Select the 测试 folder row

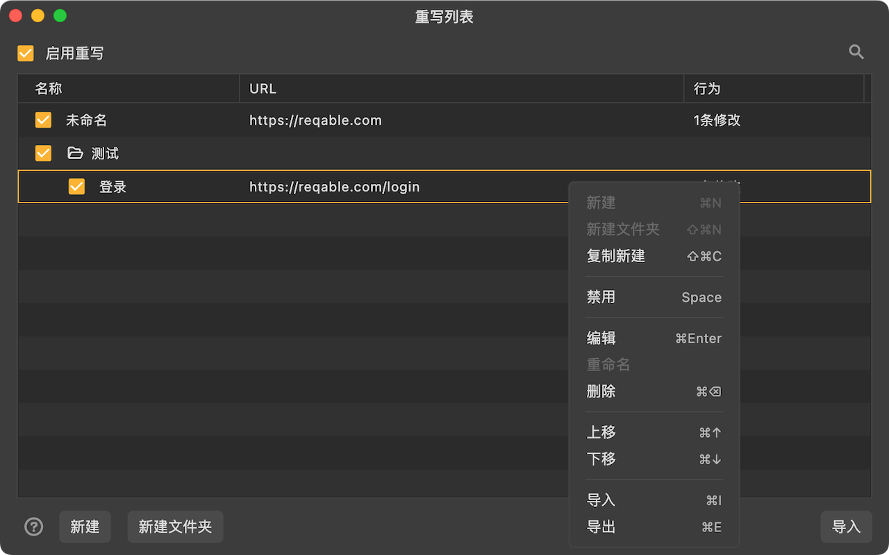(x=444, y=153)
